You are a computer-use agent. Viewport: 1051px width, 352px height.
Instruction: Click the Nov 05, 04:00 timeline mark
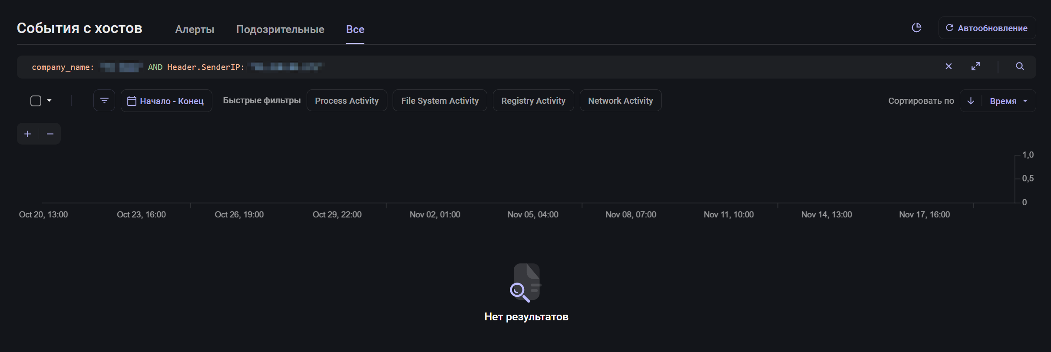533,214
